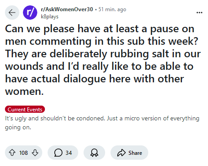Filter by the Current Events flair
This screenshot has height=166, width=208.
(25, 110)
